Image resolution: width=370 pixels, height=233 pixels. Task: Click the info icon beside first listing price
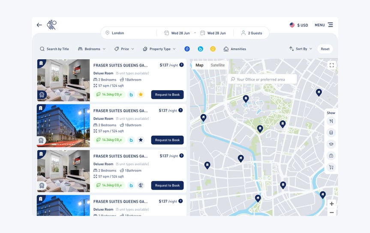click(181, 65)
